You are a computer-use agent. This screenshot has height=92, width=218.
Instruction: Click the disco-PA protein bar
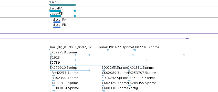pyautogui.click(x=57, y=22)
